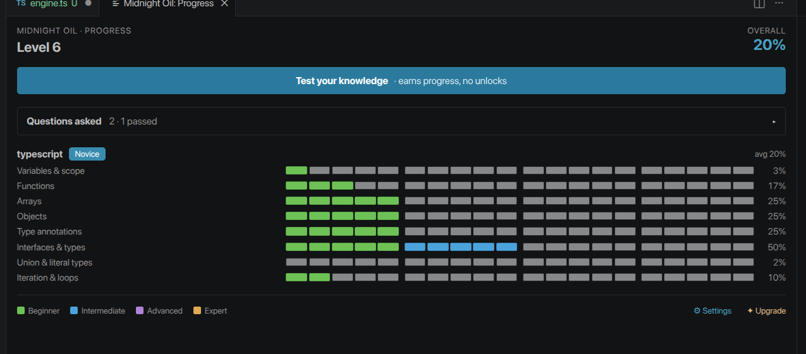Click the green Beginner legend swatch

click(x=21, y=311)
